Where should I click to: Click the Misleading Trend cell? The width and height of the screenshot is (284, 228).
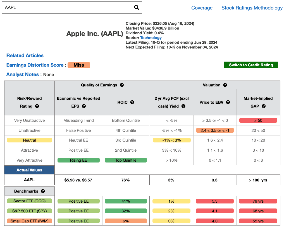pyautogui.click(x=78, y=120)
